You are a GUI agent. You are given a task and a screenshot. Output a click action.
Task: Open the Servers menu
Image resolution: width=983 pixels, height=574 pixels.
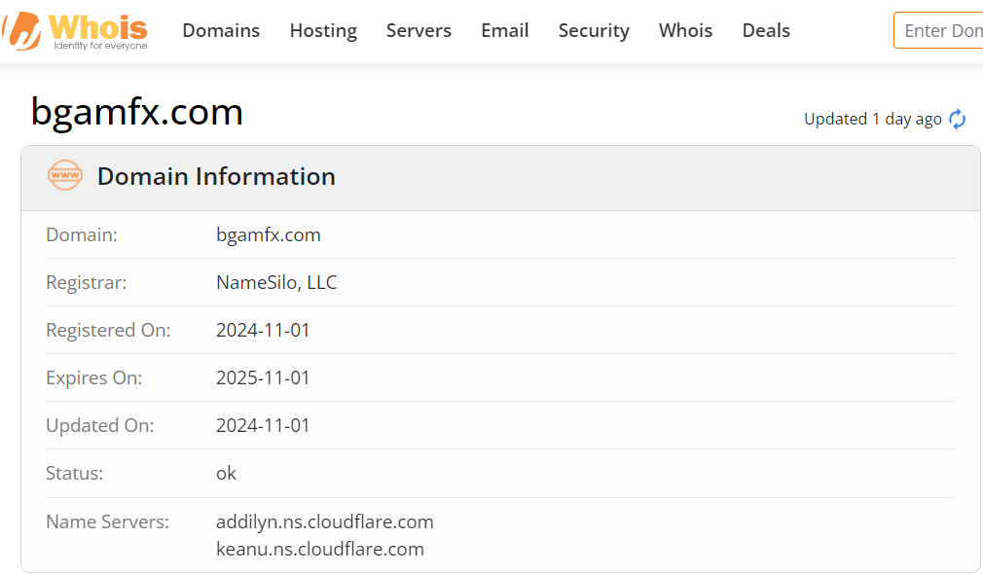click(x=419, y=30)
